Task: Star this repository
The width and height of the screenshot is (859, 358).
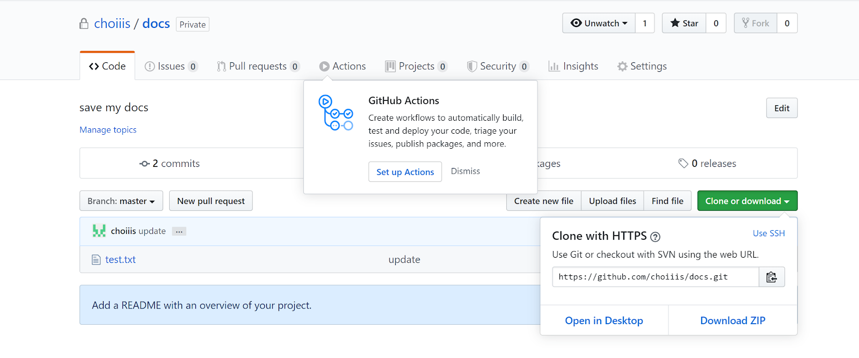Action: 684,23
